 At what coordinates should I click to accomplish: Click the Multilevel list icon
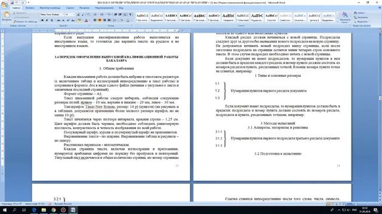point(109,14)
